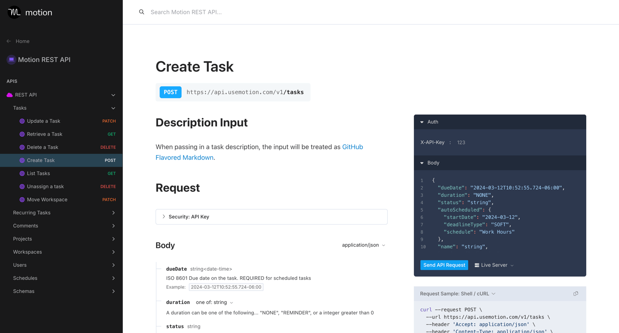
Task: Expand the Comments group
Action: coord(113,226)
